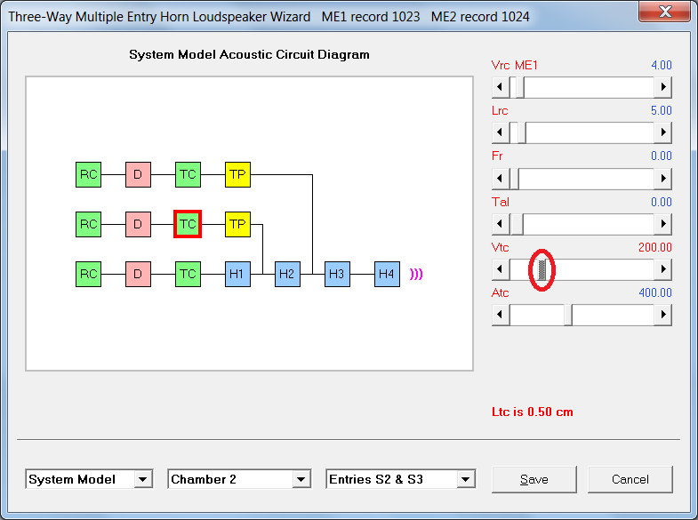Click the middle row TP block
Image resolution: width=698 pixels, height=520 pixels.
pos(237,224)
